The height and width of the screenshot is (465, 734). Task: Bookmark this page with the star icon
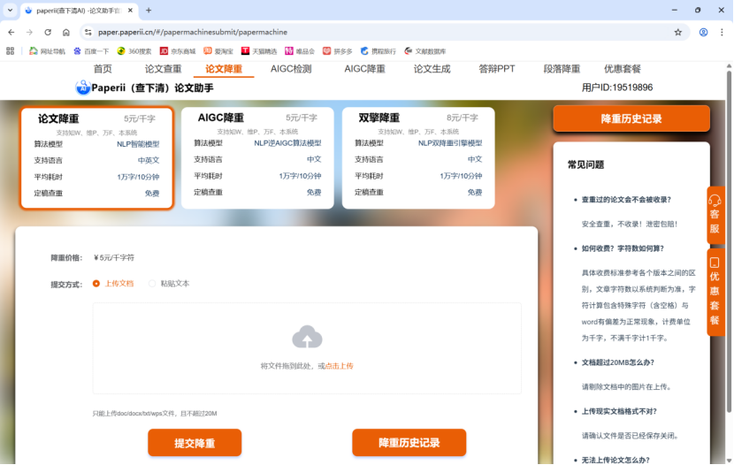[x=677, y=33]
